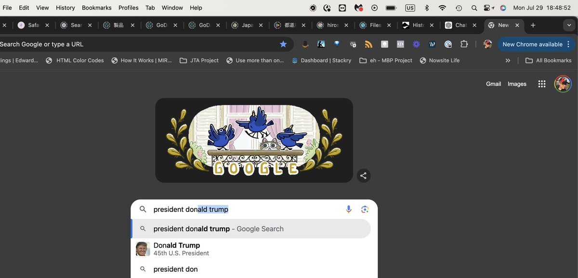Open the Nowsite Life bookmark

(440, 60)
